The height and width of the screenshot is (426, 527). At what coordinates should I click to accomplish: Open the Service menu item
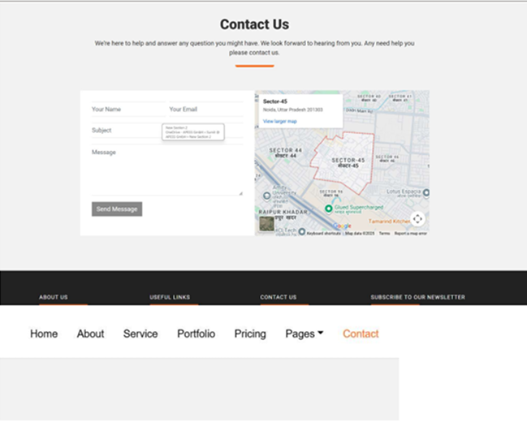[x=140, y=333]
